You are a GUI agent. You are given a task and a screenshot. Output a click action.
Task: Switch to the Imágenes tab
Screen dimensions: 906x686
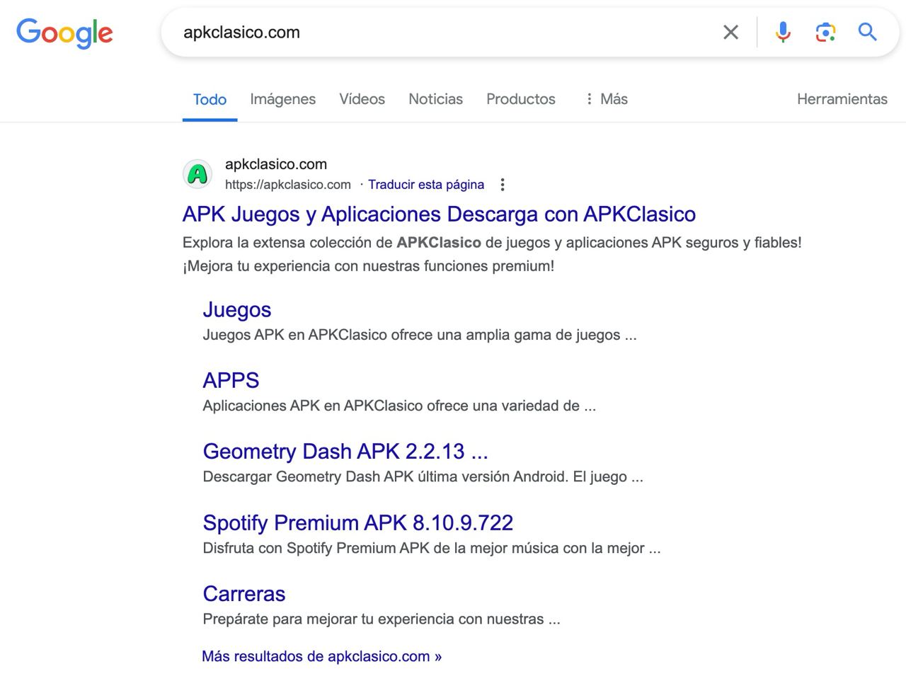tap(283, 99)
